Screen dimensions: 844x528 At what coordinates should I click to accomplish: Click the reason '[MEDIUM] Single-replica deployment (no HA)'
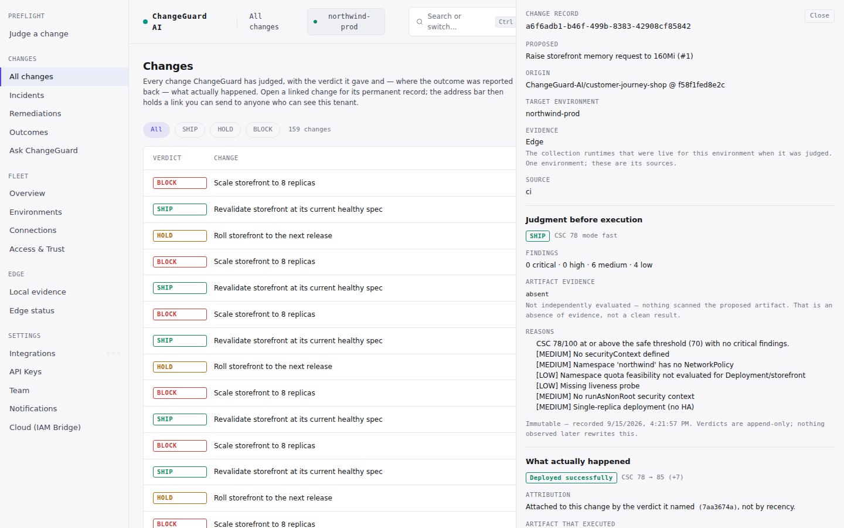pyautogui.click(x=615, y=407)
